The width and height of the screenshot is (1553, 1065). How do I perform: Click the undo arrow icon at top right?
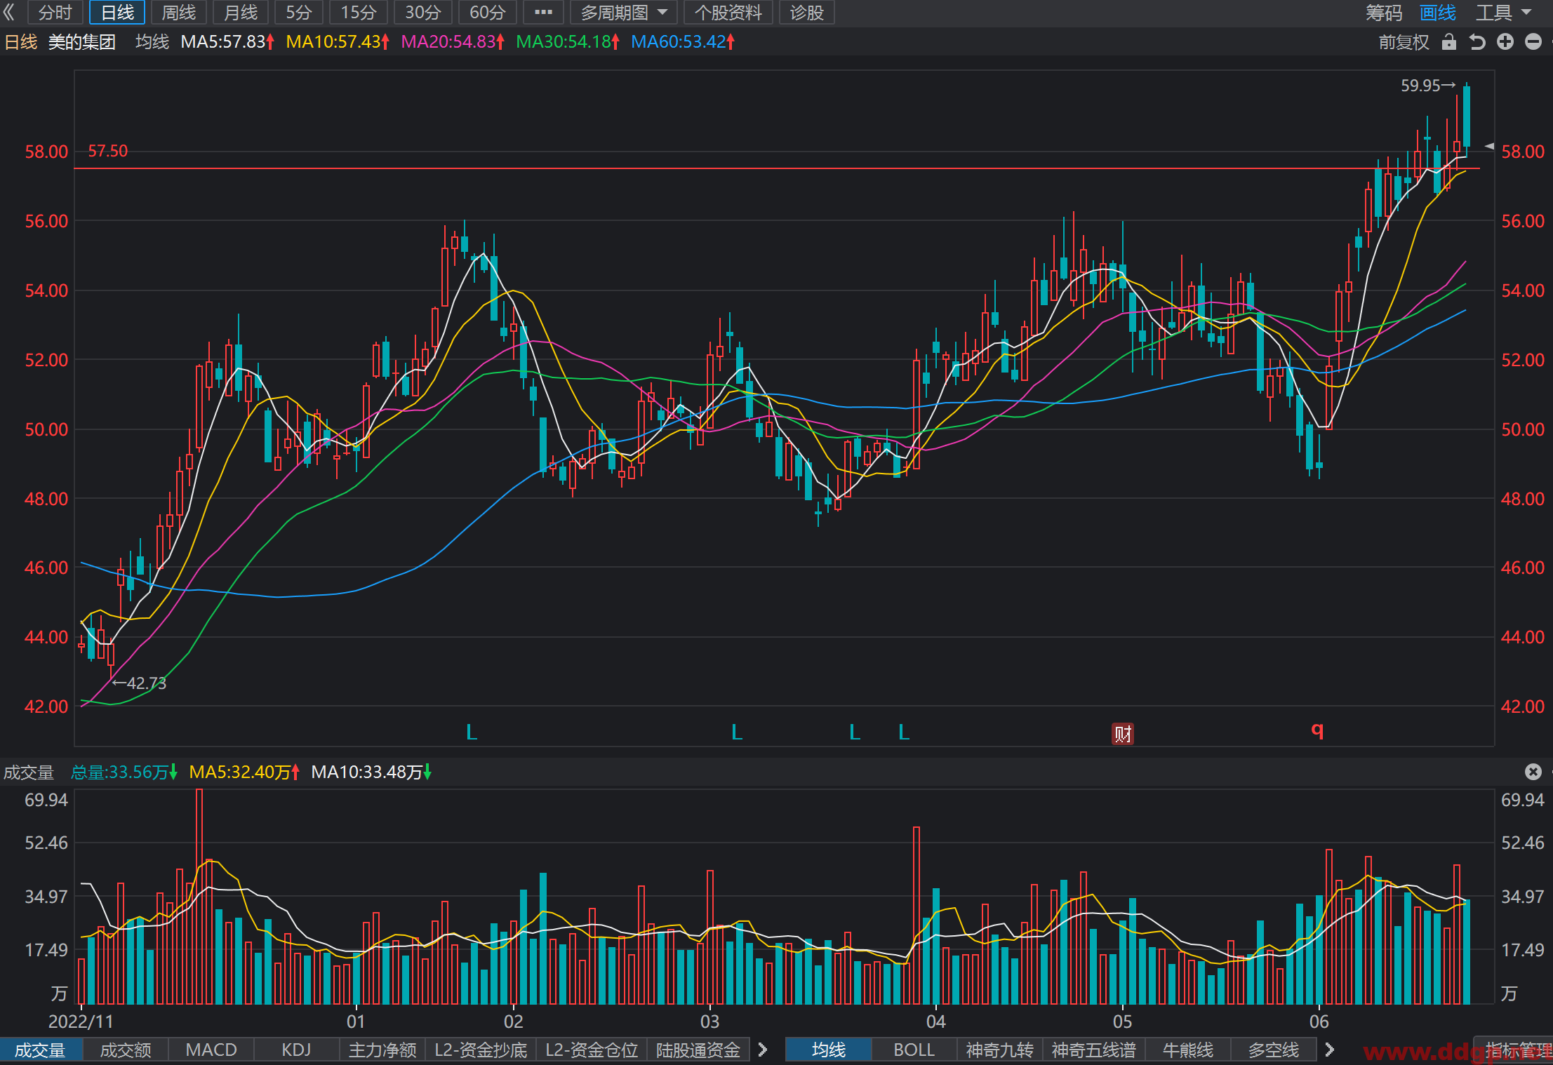[1477, 42]
